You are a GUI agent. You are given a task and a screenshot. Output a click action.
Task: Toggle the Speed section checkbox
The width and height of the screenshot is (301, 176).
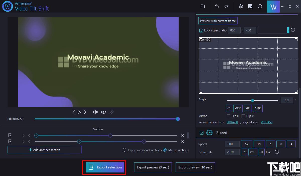coord(202,133)
